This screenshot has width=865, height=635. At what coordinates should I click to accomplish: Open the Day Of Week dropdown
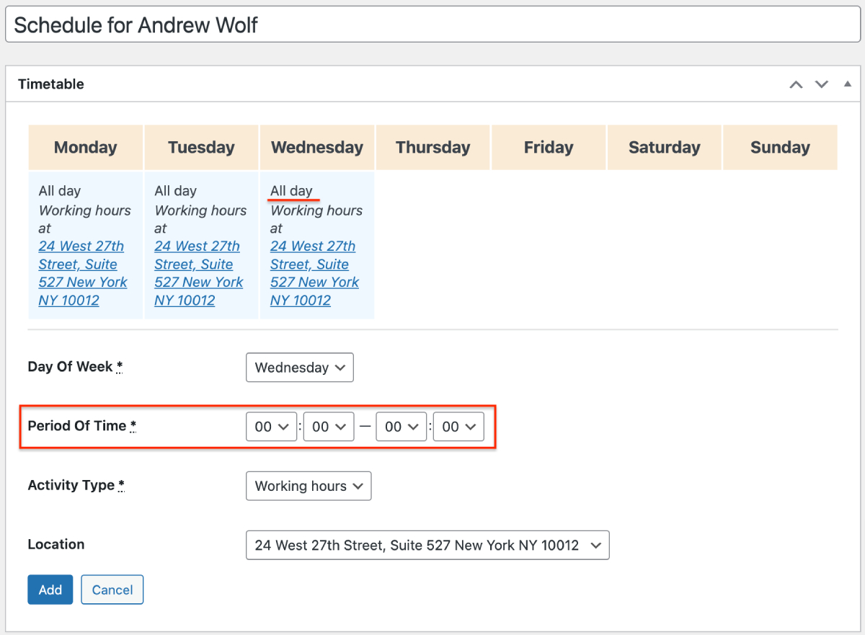coord(299,368)
